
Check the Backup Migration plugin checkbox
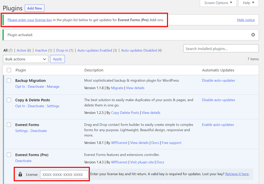click(9, 80)
